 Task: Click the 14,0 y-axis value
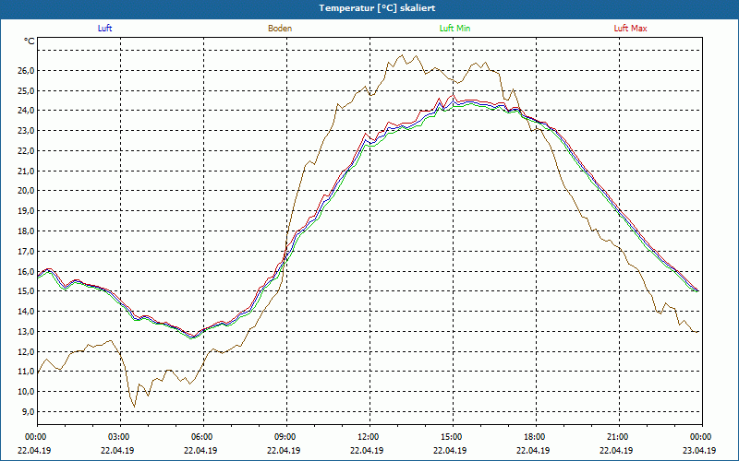coord(27,312)
